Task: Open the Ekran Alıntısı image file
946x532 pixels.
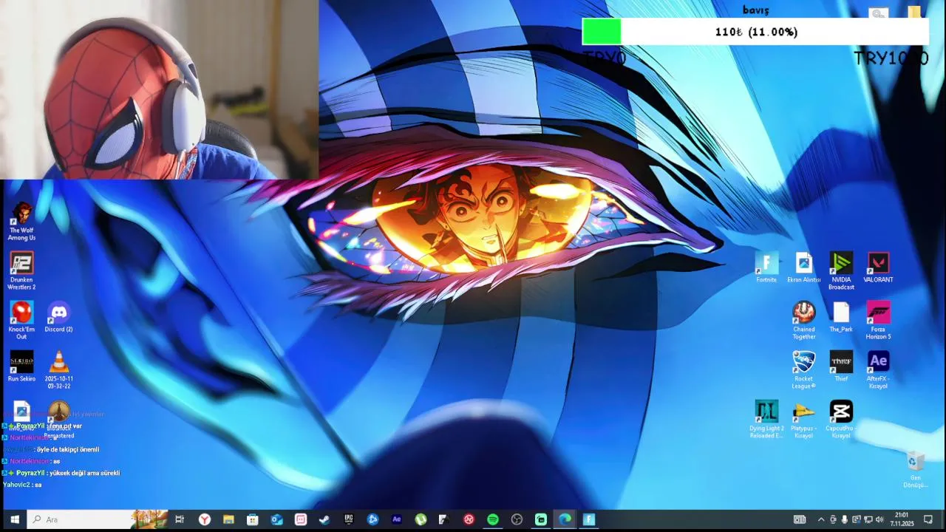Action: tap(803, 267)
